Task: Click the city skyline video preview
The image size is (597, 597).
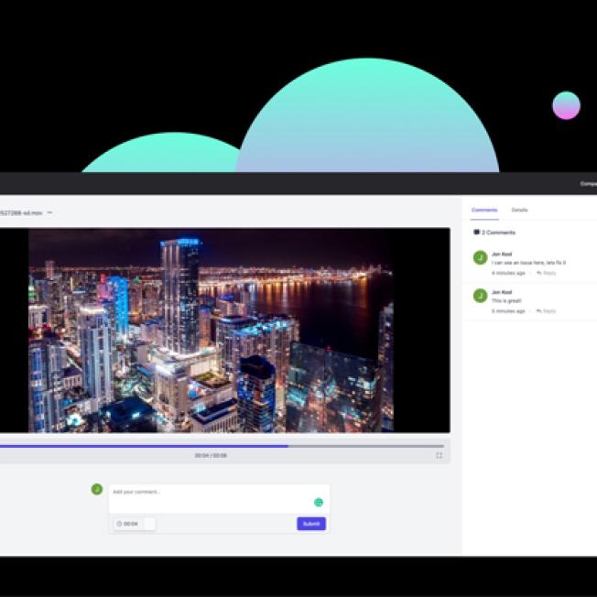Action: point(211,331)
